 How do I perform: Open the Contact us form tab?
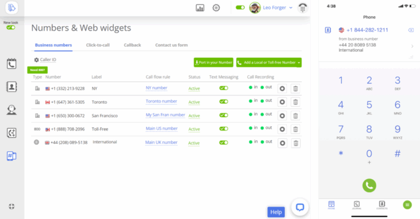pyautogui.click(x=171, y=45)
